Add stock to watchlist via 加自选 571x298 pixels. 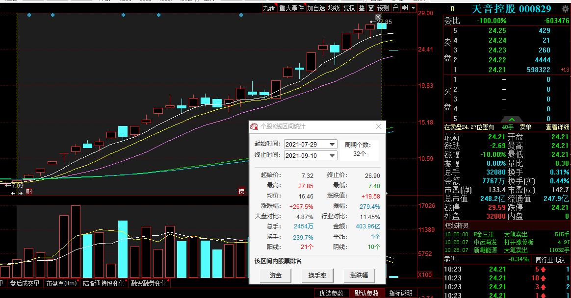tap(316, 8)
